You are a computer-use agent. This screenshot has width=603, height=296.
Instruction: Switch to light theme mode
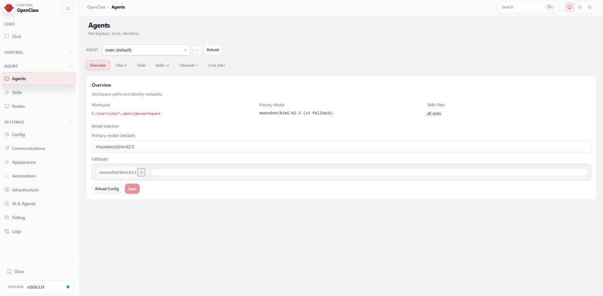pos(580,7)
